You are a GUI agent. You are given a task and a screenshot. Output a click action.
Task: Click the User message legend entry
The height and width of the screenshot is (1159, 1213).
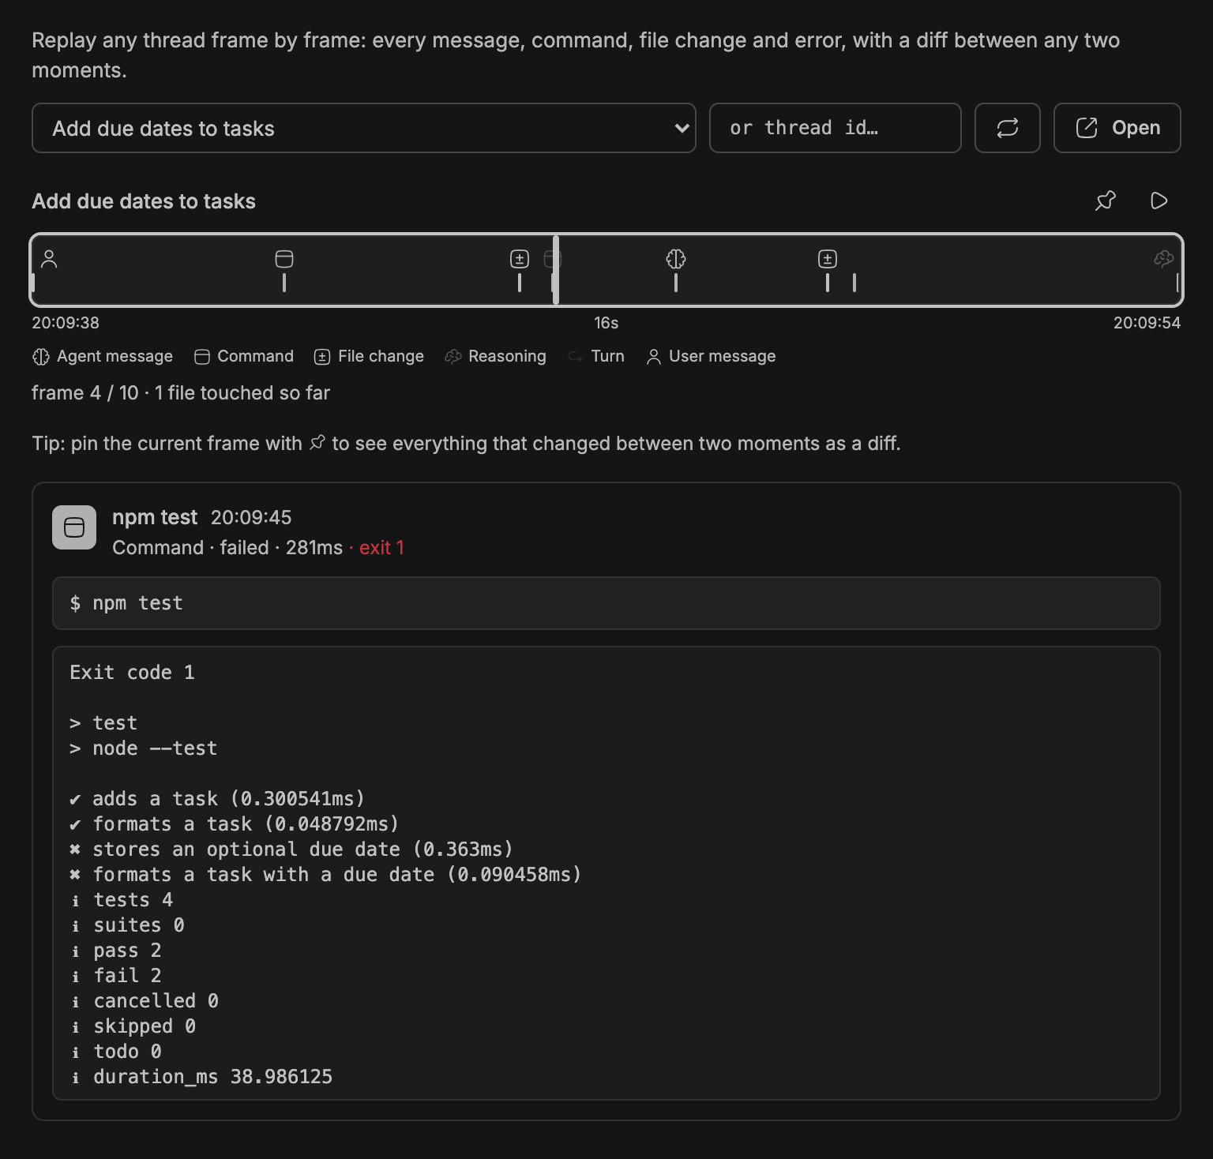711,357
